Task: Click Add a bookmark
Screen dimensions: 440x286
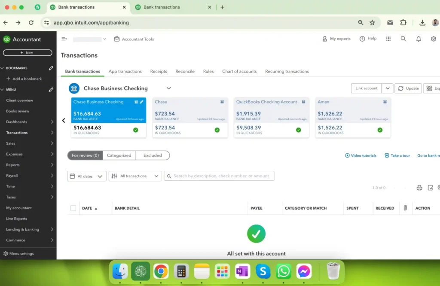Action: (24, 79)
